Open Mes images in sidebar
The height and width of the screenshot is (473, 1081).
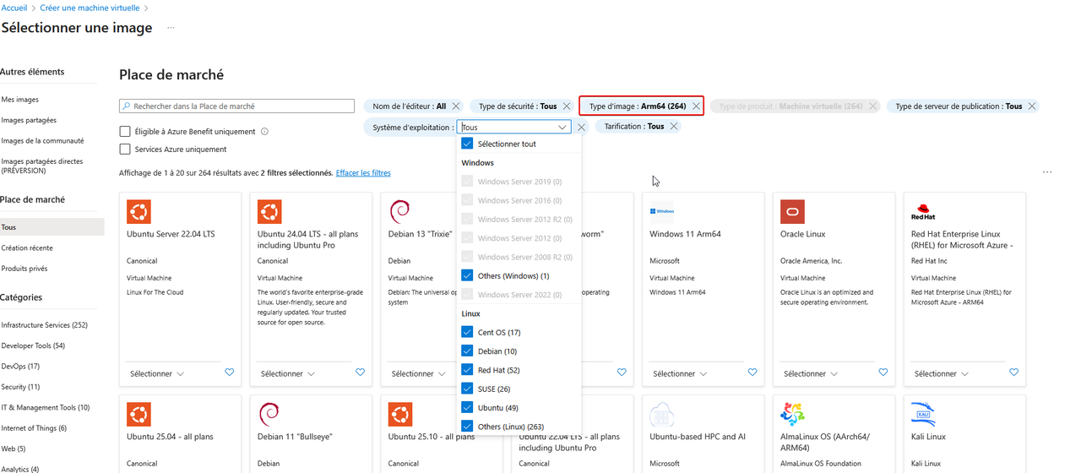click(x=20, y=100)
